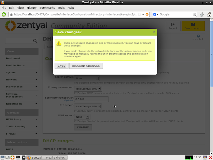Click the Core section header
213x160 pixels.
point(22,51)
